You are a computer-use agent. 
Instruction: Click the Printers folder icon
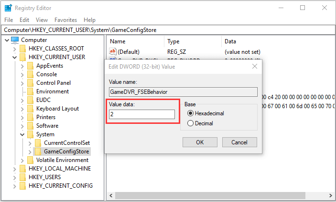tap(31, 117)
